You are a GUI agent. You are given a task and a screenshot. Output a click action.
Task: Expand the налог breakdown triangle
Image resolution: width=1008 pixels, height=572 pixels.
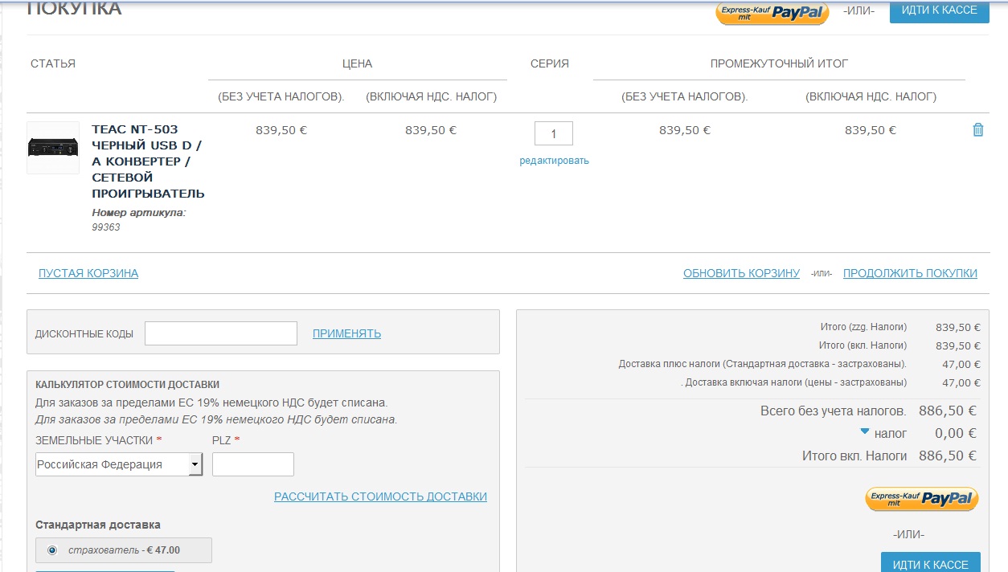pos(865,432)
